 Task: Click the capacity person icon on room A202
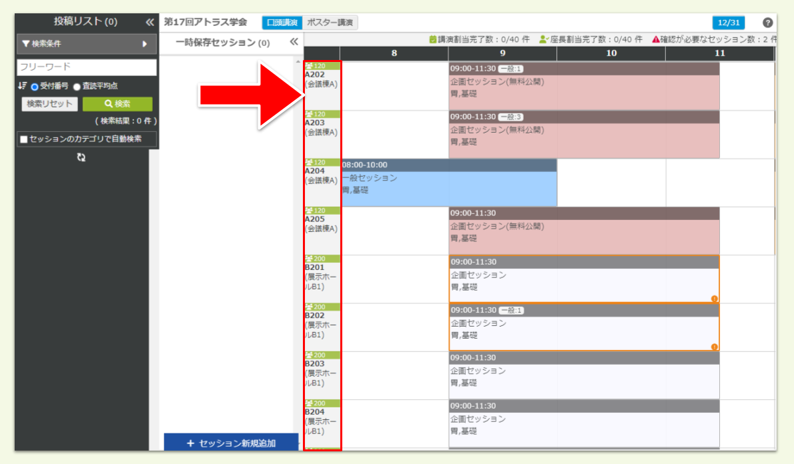tap(308, 65)
